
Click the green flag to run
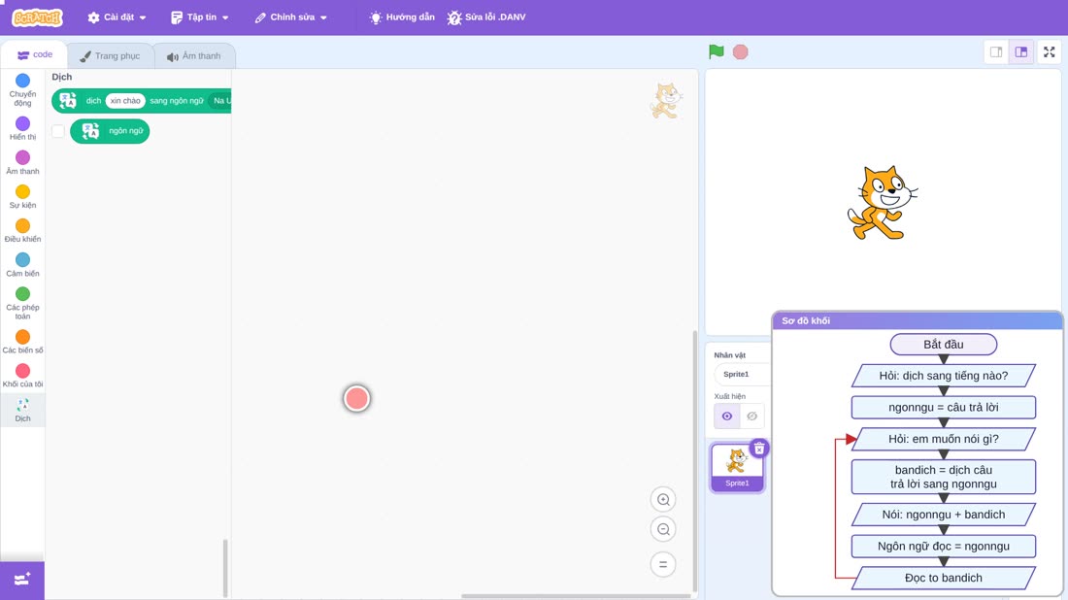pos(716,51)
